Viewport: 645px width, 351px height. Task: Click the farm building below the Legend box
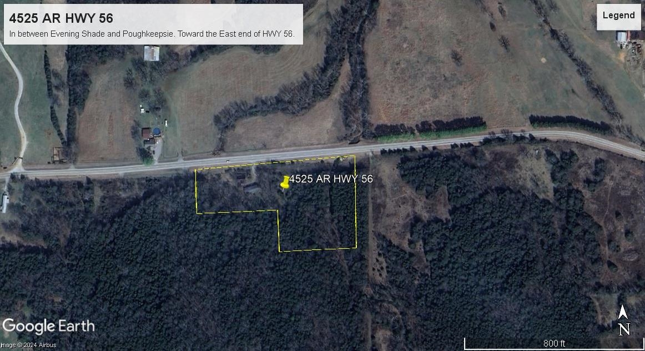point(622,37)
